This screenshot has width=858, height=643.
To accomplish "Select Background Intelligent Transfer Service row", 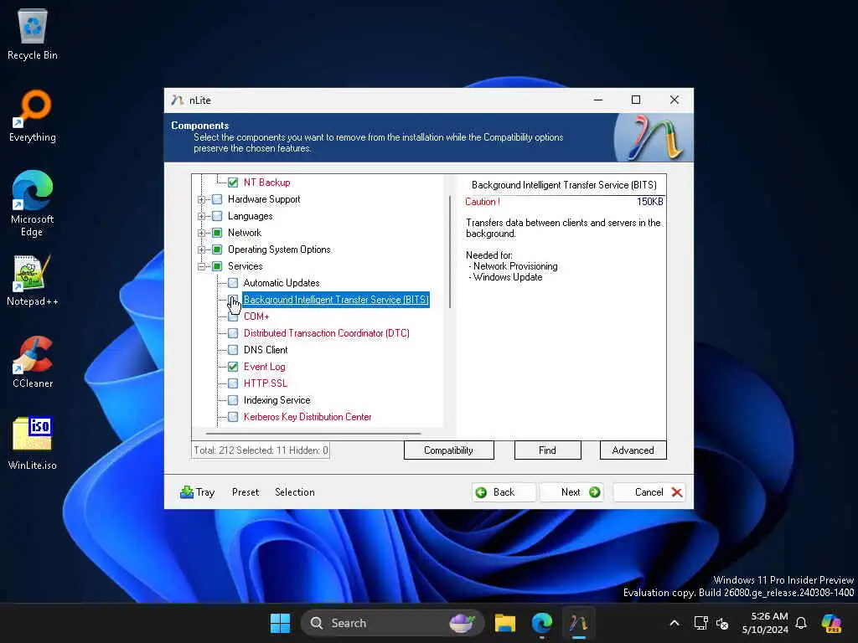I will click(336, 300).
